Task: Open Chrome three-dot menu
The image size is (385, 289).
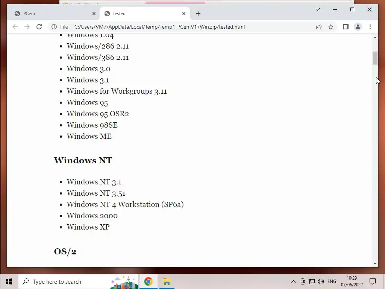Action: tap(370, 27)
